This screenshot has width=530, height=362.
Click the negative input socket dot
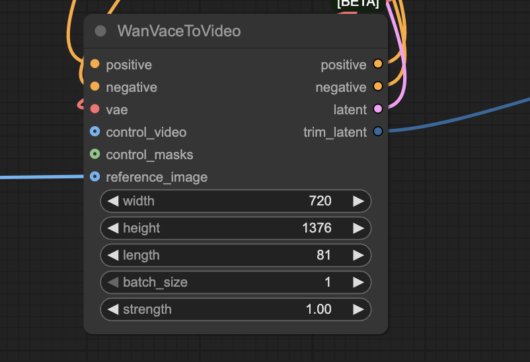[95, 87]
